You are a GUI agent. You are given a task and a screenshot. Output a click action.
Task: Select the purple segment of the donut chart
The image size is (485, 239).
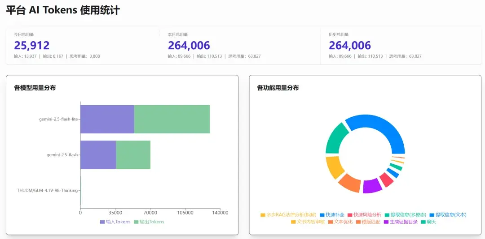click(372, 186)
